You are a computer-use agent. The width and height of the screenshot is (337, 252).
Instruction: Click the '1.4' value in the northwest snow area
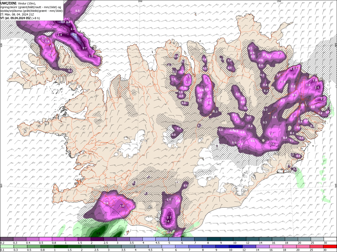47,41
